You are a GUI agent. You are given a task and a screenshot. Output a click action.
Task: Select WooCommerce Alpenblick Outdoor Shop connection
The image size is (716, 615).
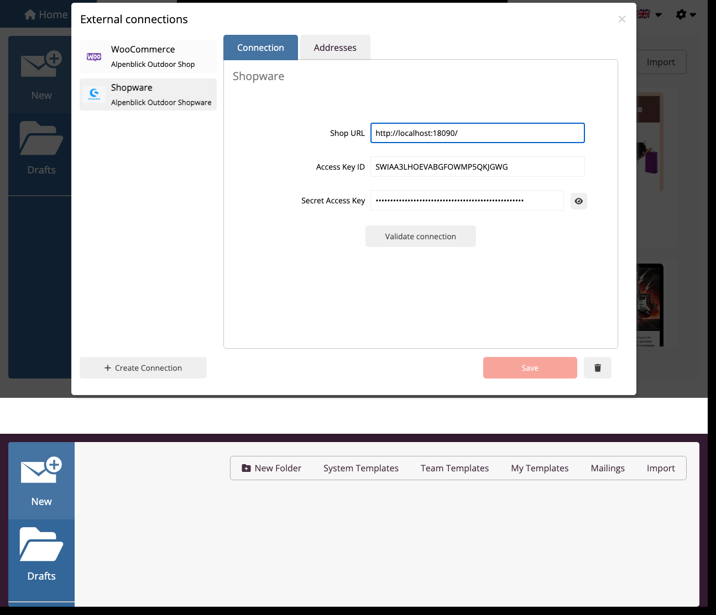tap(148, 56)
